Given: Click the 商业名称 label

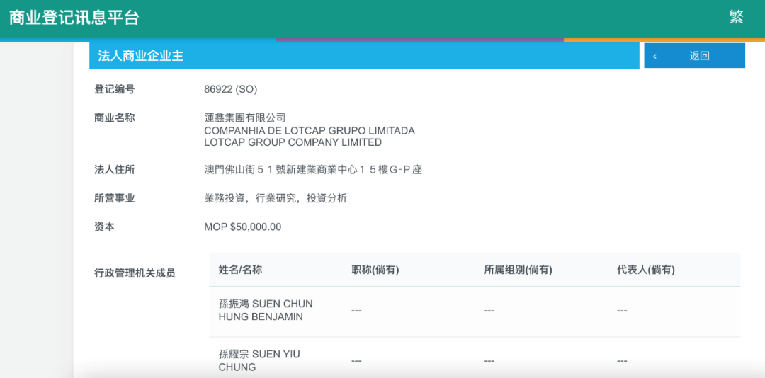Looking at the screenshot, I should click(x=114, y=118).
